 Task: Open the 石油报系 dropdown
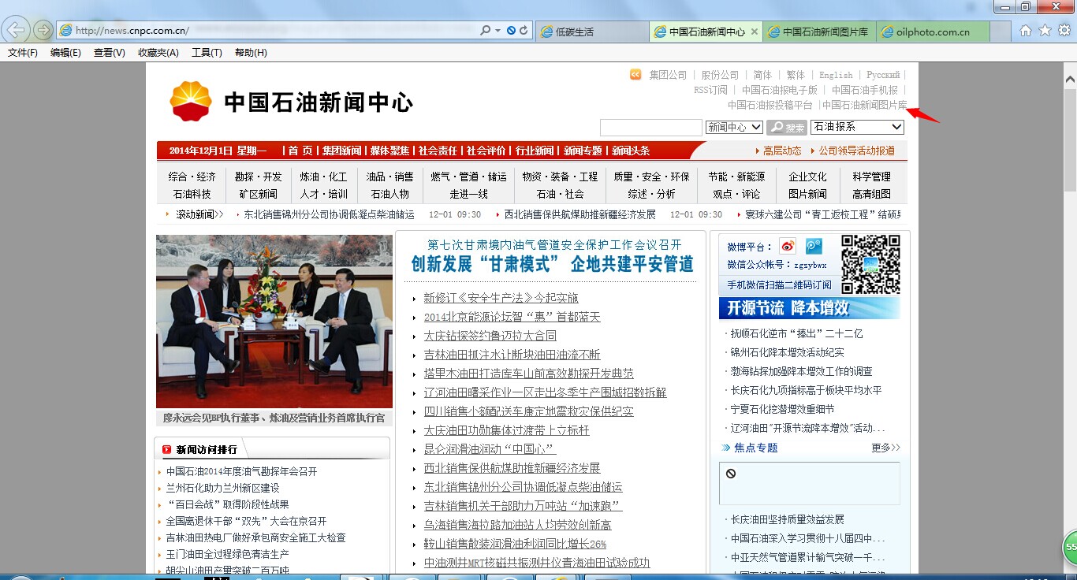857,127
